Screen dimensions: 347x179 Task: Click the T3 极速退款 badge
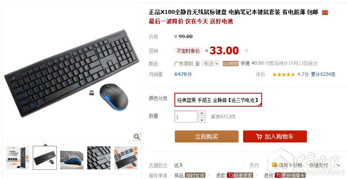coord(240,176)
